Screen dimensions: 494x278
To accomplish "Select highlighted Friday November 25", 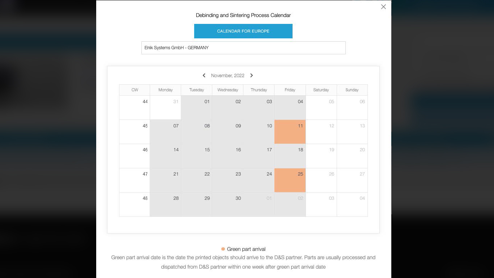I will tap(290, 180).
